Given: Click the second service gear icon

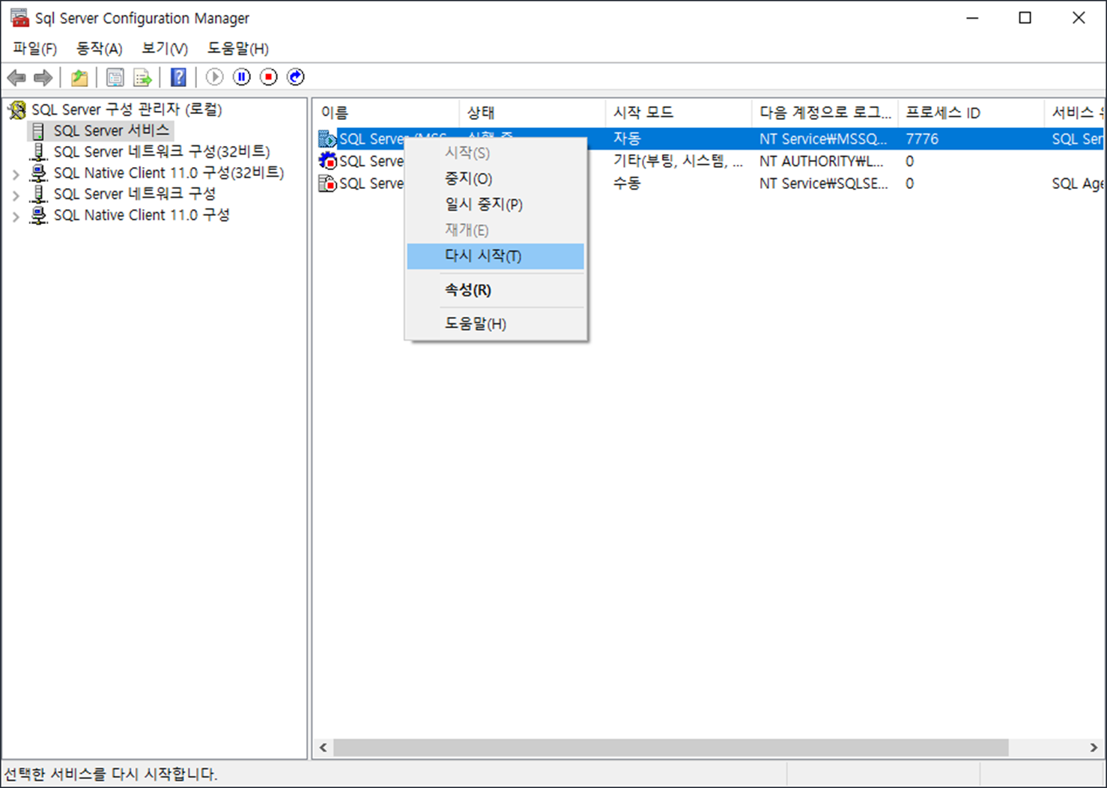Looking at the screenshot, I should (327, 160).
